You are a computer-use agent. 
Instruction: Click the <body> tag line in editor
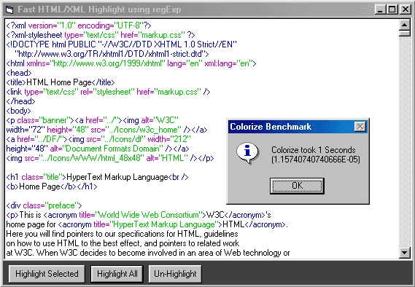18,111
